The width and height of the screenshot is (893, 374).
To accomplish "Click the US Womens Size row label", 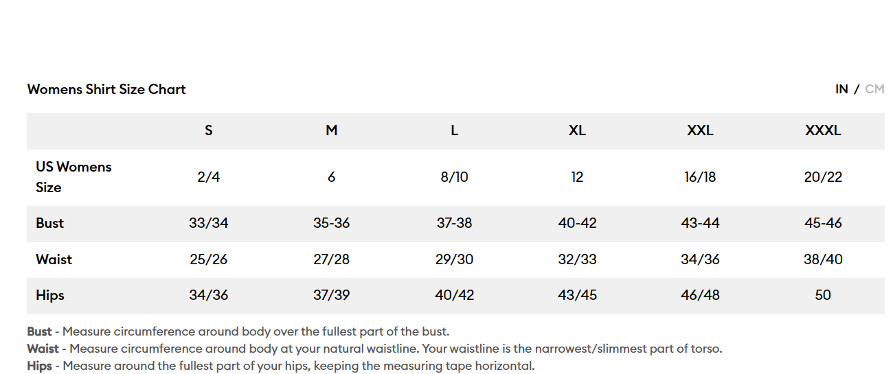I will click(x=74, y=177).
